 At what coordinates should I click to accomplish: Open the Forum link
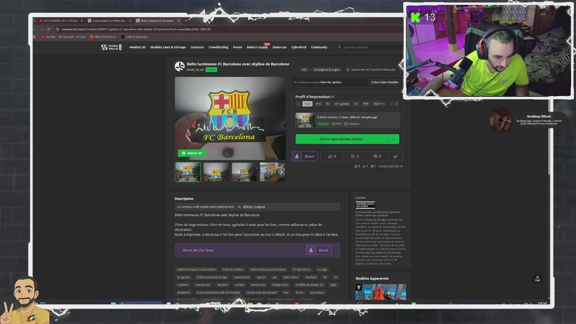237,47
